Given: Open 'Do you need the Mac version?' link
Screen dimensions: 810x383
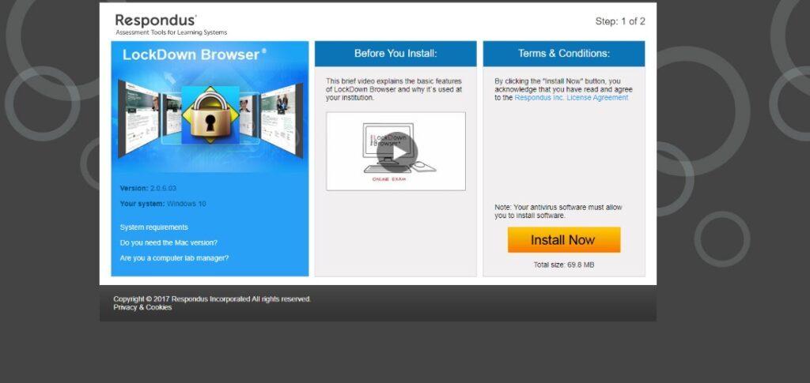Looking at the screenshot, I should click(168, 242).
